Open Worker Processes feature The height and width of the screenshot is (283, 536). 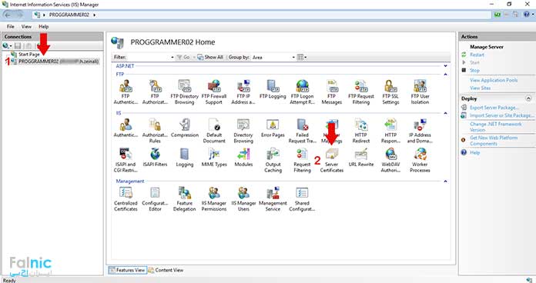[x=420, y=160]
